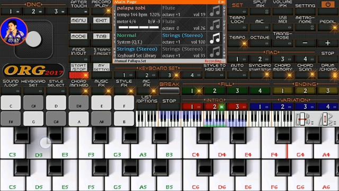Select Keyboard Set 3
Image resolution: width=339 pixels, height=191 pixels.
tap(169, 75)
